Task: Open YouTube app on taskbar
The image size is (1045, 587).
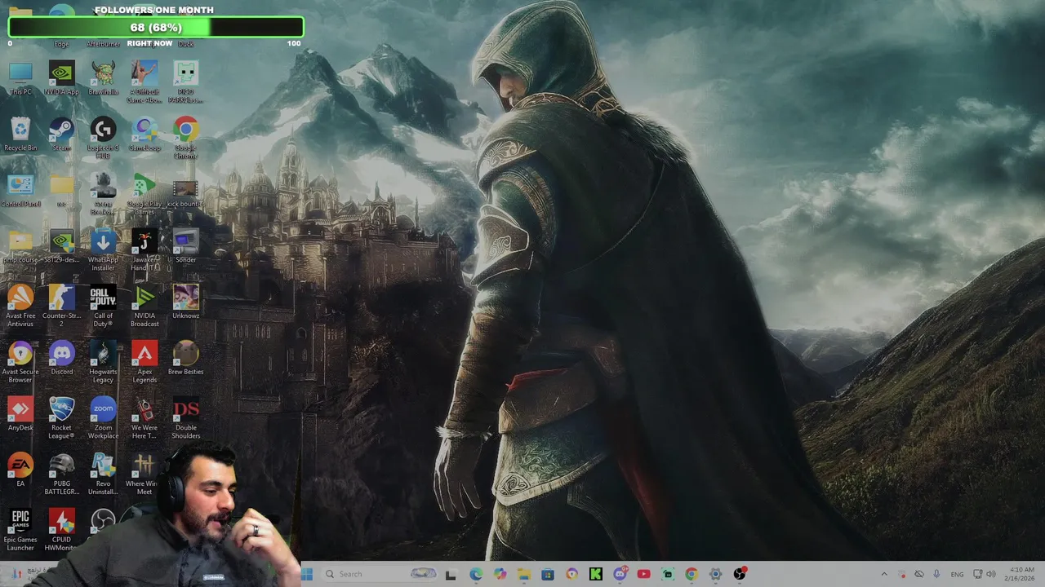Action: pyautogui.click(x=643, y=574)
